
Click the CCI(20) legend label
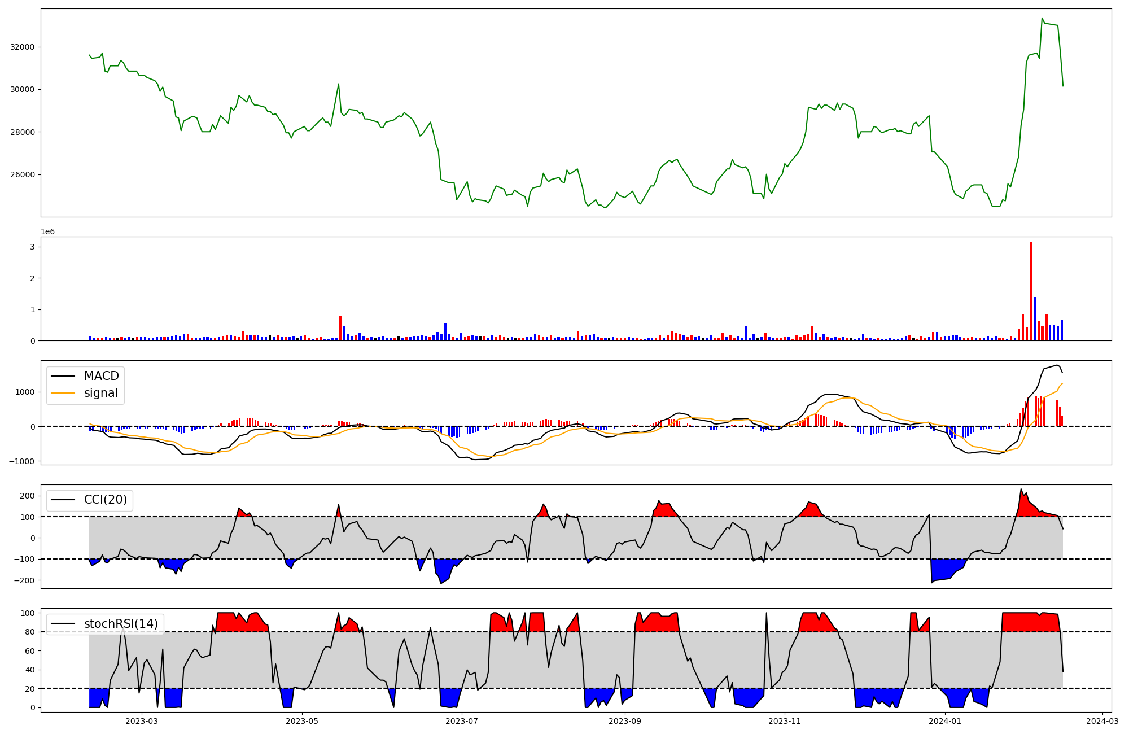click(105, 500)
